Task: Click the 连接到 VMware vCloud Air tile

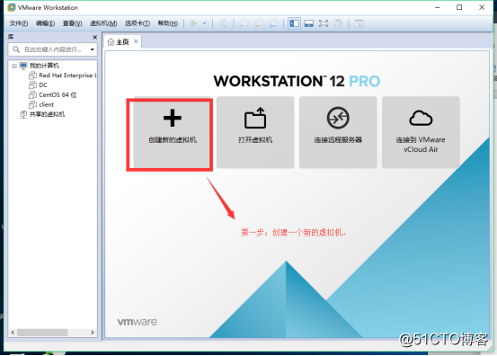Action: pyautogui.click(x=421, y=132)
